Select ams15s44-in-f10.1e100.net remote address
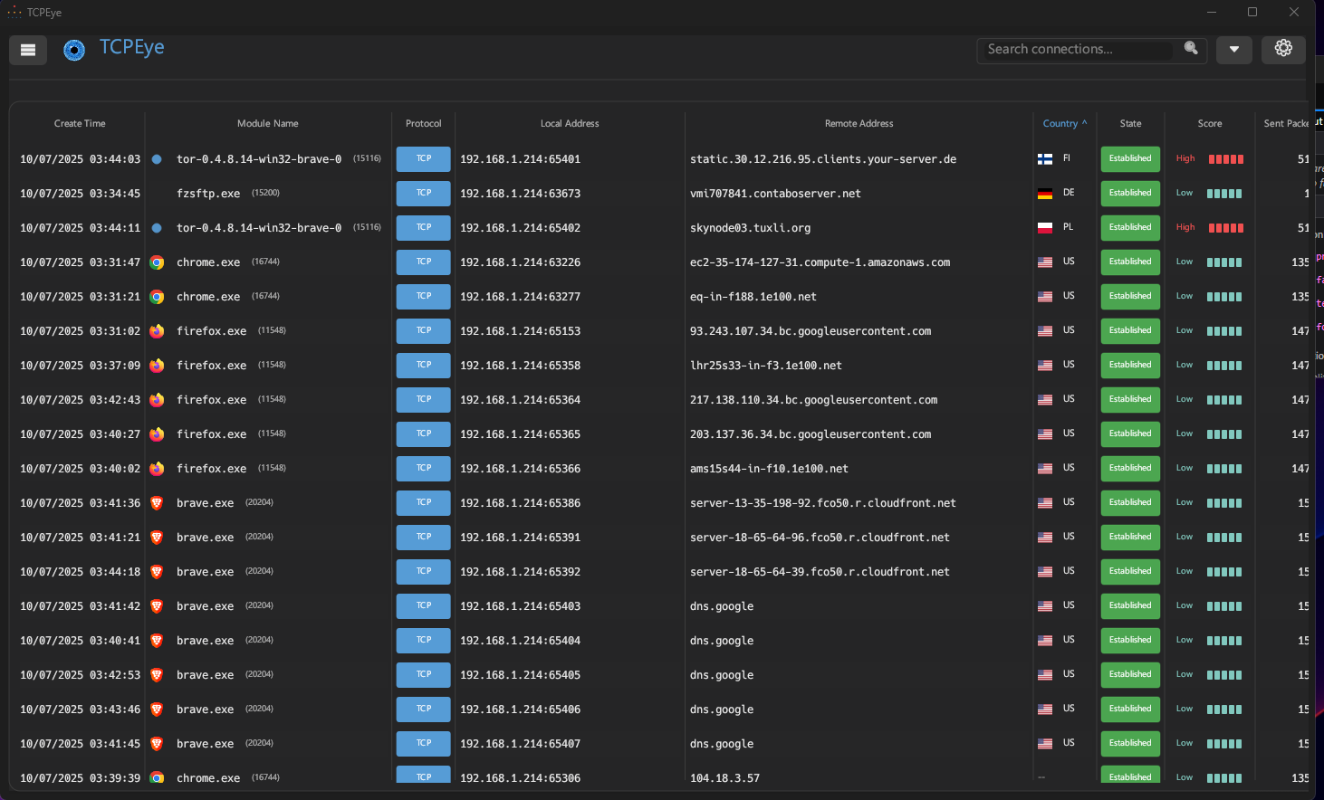The width and height of the screenshot is (1324, 800). coord(769,469)
